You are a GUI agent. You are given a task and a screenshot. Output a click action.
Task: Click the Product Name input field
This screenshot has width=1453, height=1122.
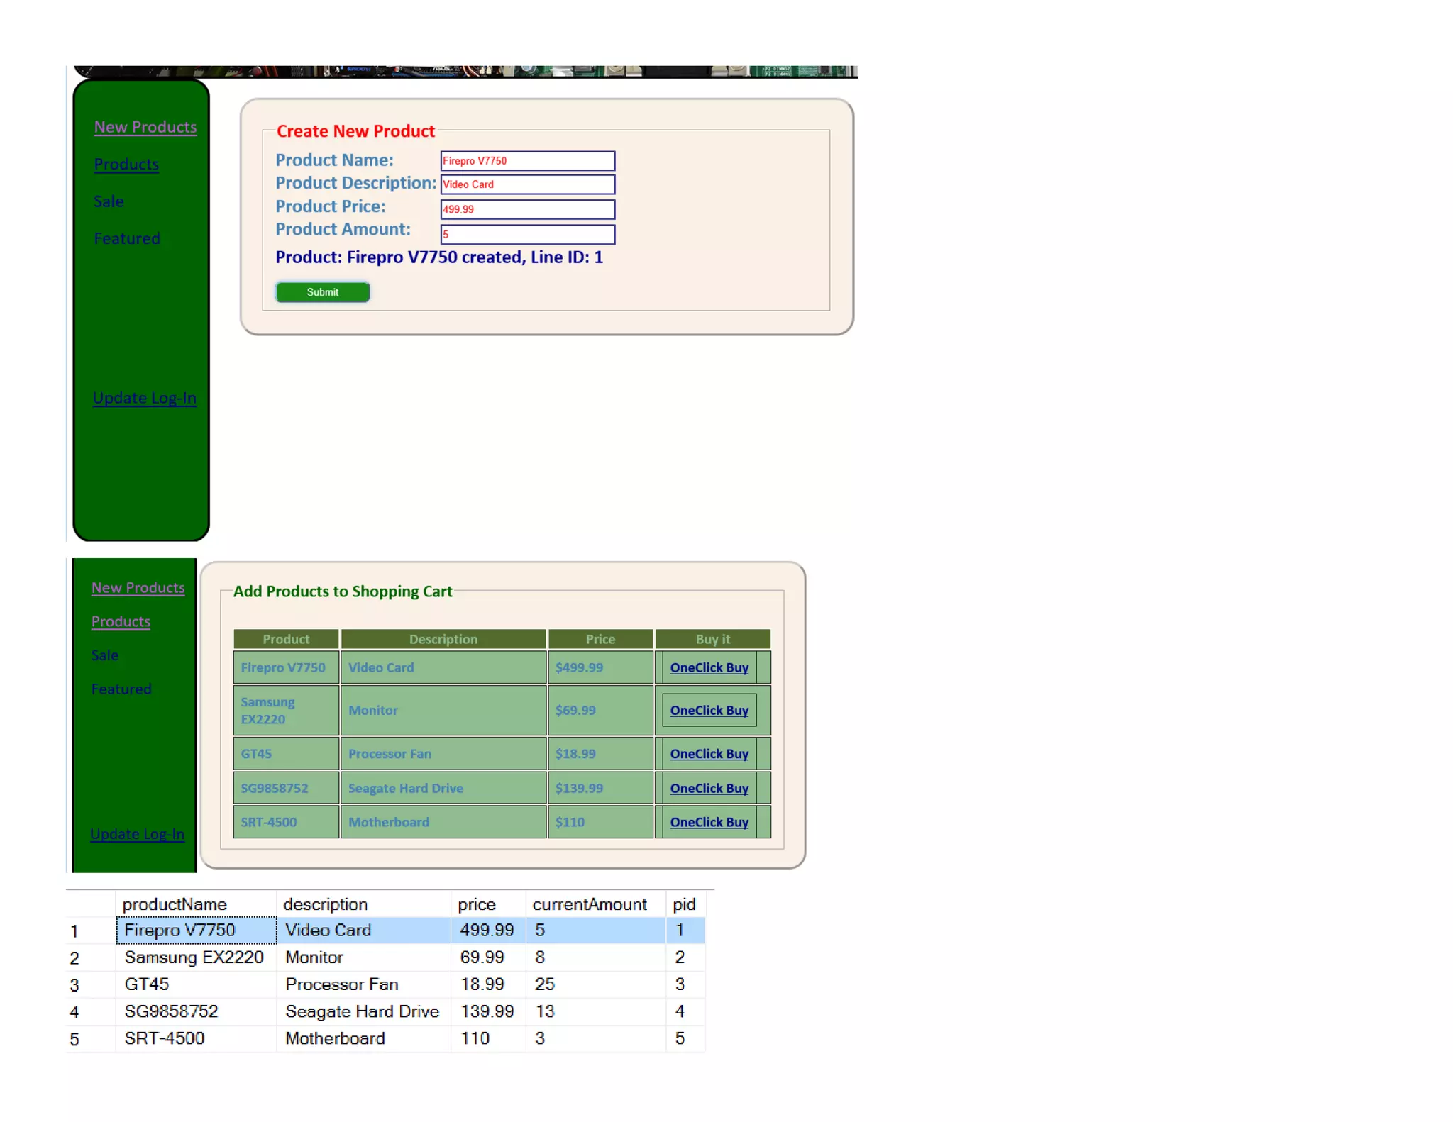click(x=527, y=161)
